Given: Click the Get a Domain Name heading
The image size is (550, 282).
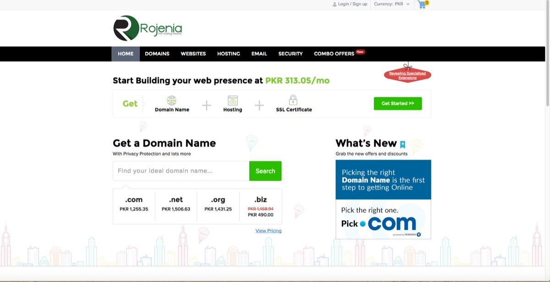Looking at the screenshot, I should pos(164,143).
